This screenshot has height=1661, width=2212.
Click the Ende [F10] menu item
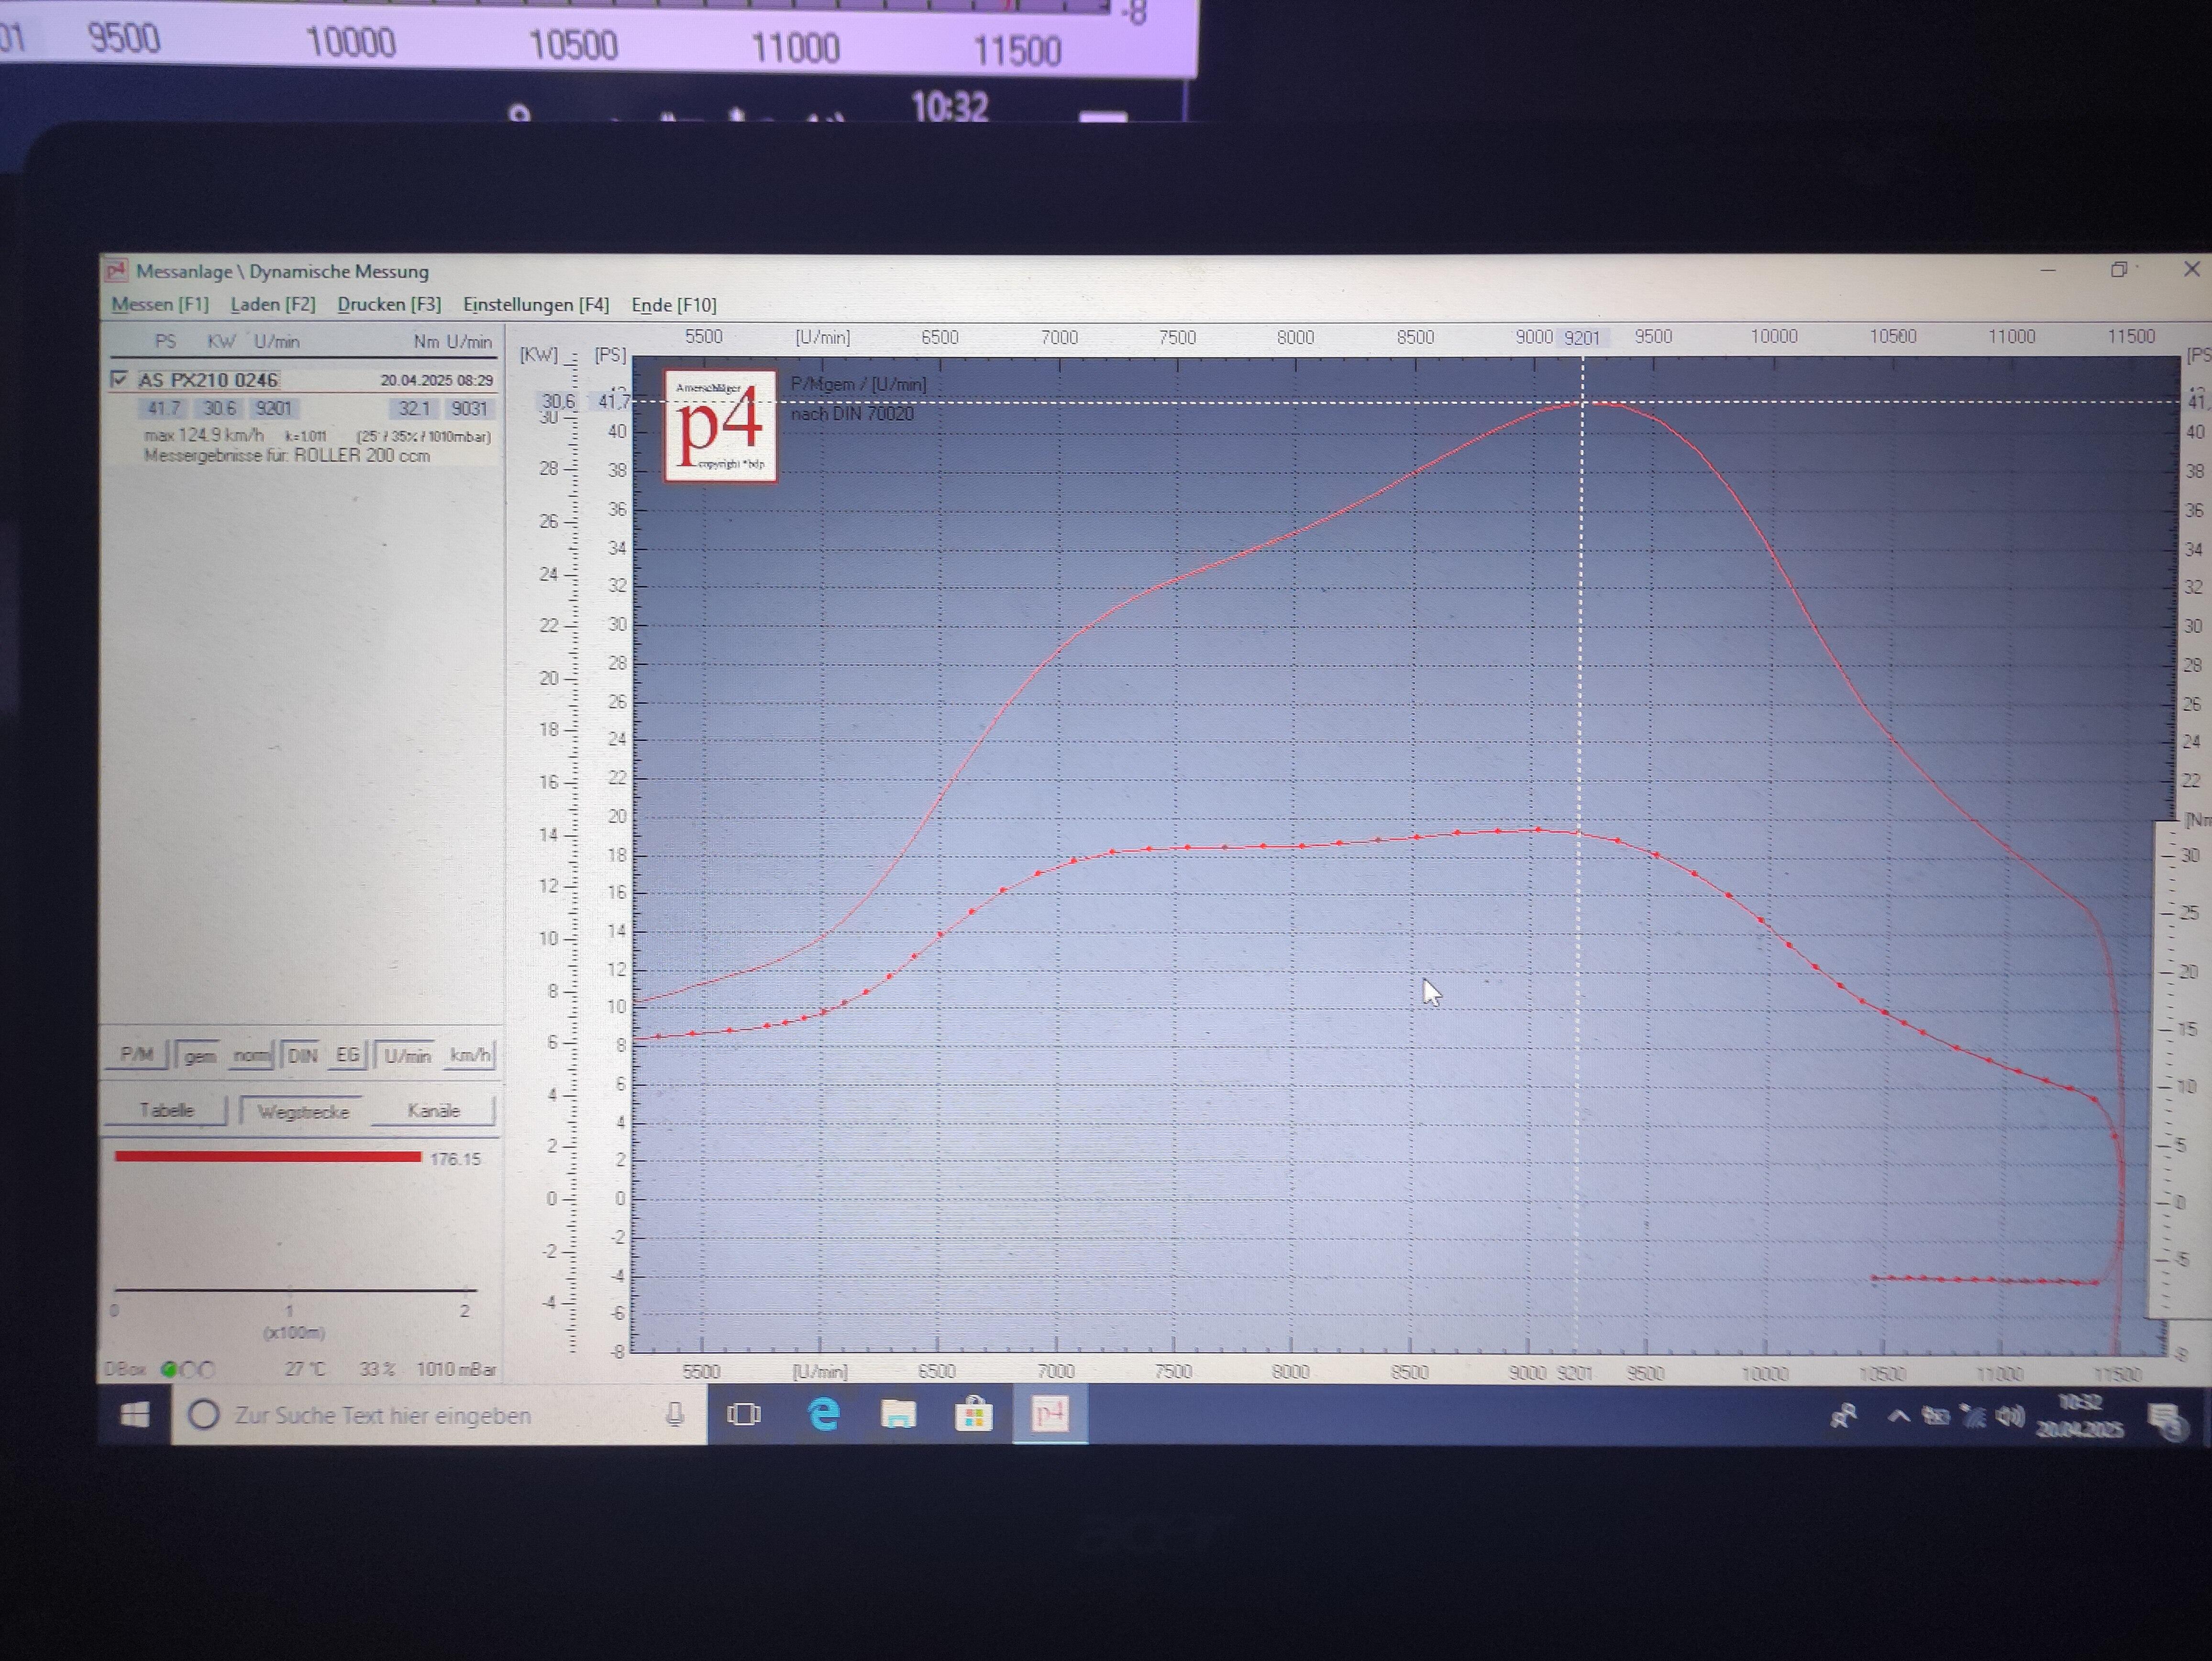[x=674, y=305]
